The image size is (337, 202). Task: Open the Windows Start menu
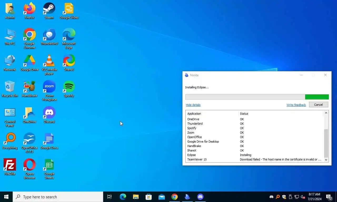6,197
